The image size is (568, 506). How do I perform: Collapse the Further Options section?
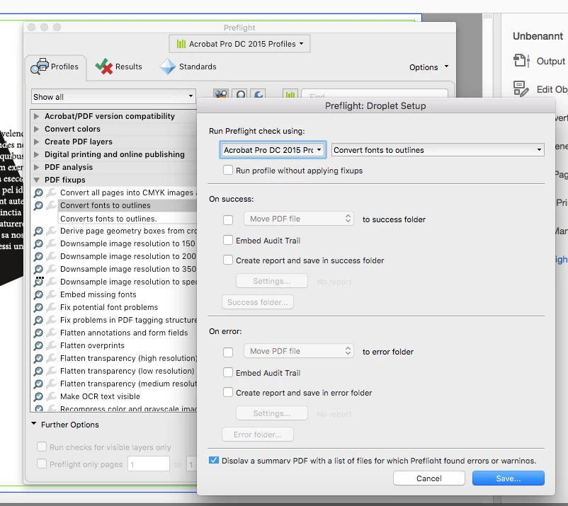point(34,424)
